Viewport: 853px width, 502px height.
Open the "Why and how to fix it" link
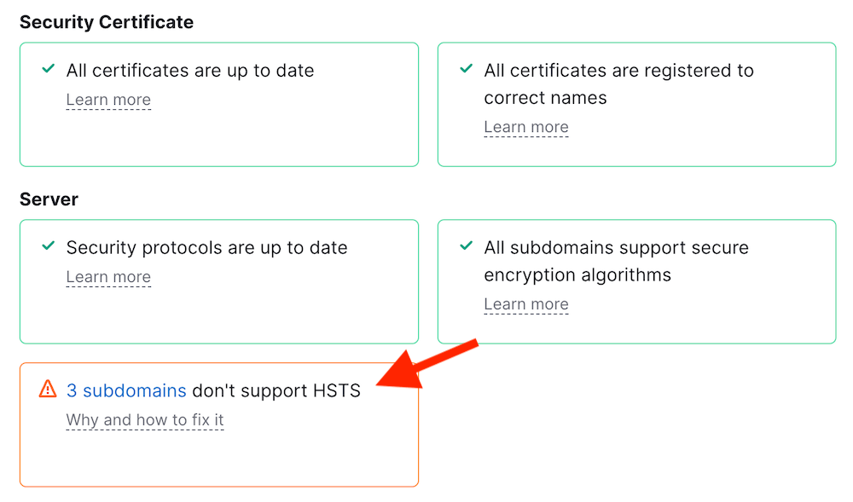(x=145, y=420)
